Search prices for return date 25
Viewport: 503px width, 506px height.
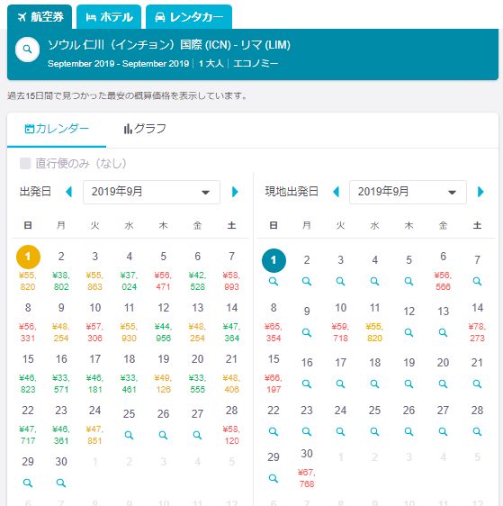tap(374, 432)
